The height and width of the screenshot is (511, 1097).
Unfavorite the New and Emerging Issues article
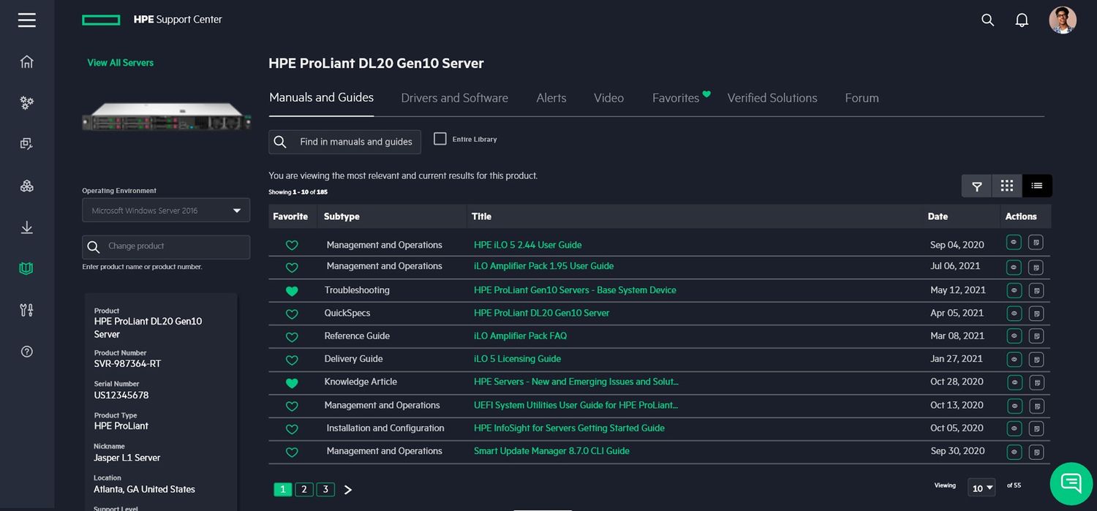[292, 383]
